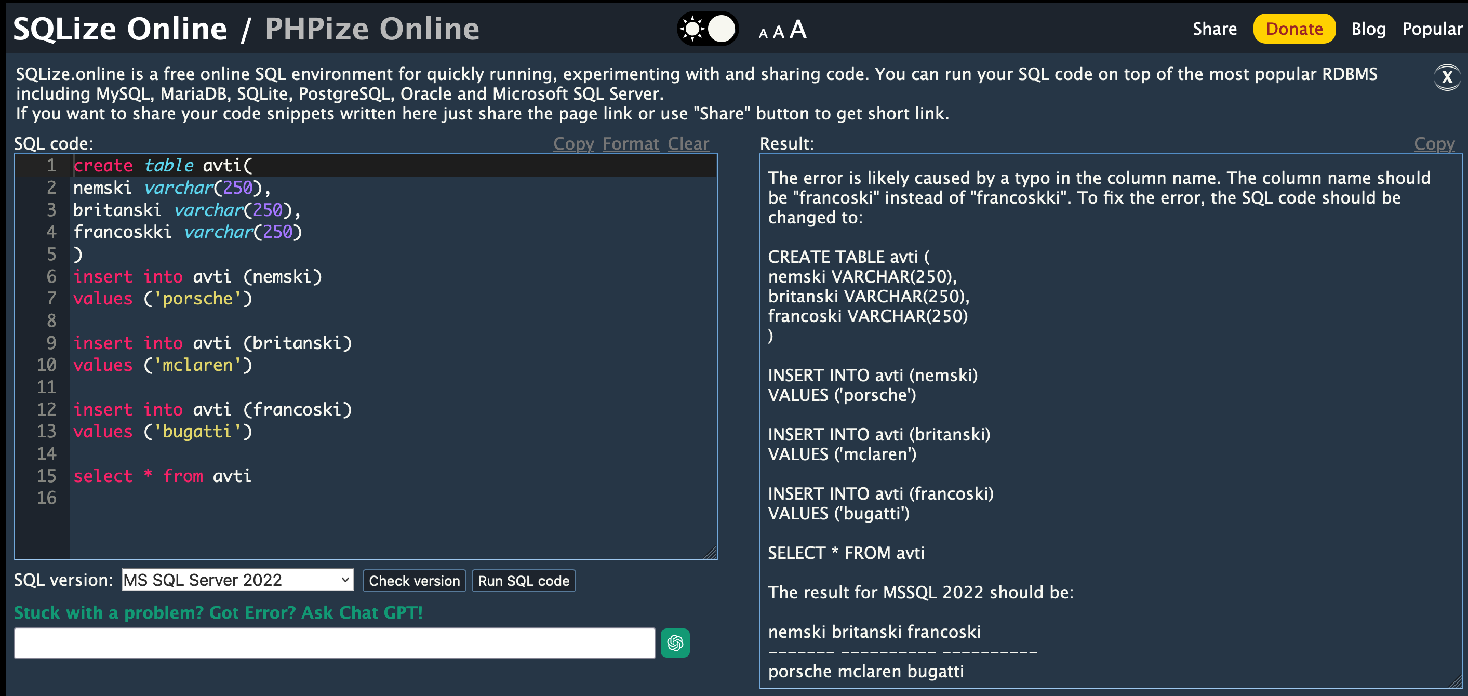The height and width of the screenshot is (696, 1468).
Task: Click the editor resize handle corner
Action: [710, 553]
